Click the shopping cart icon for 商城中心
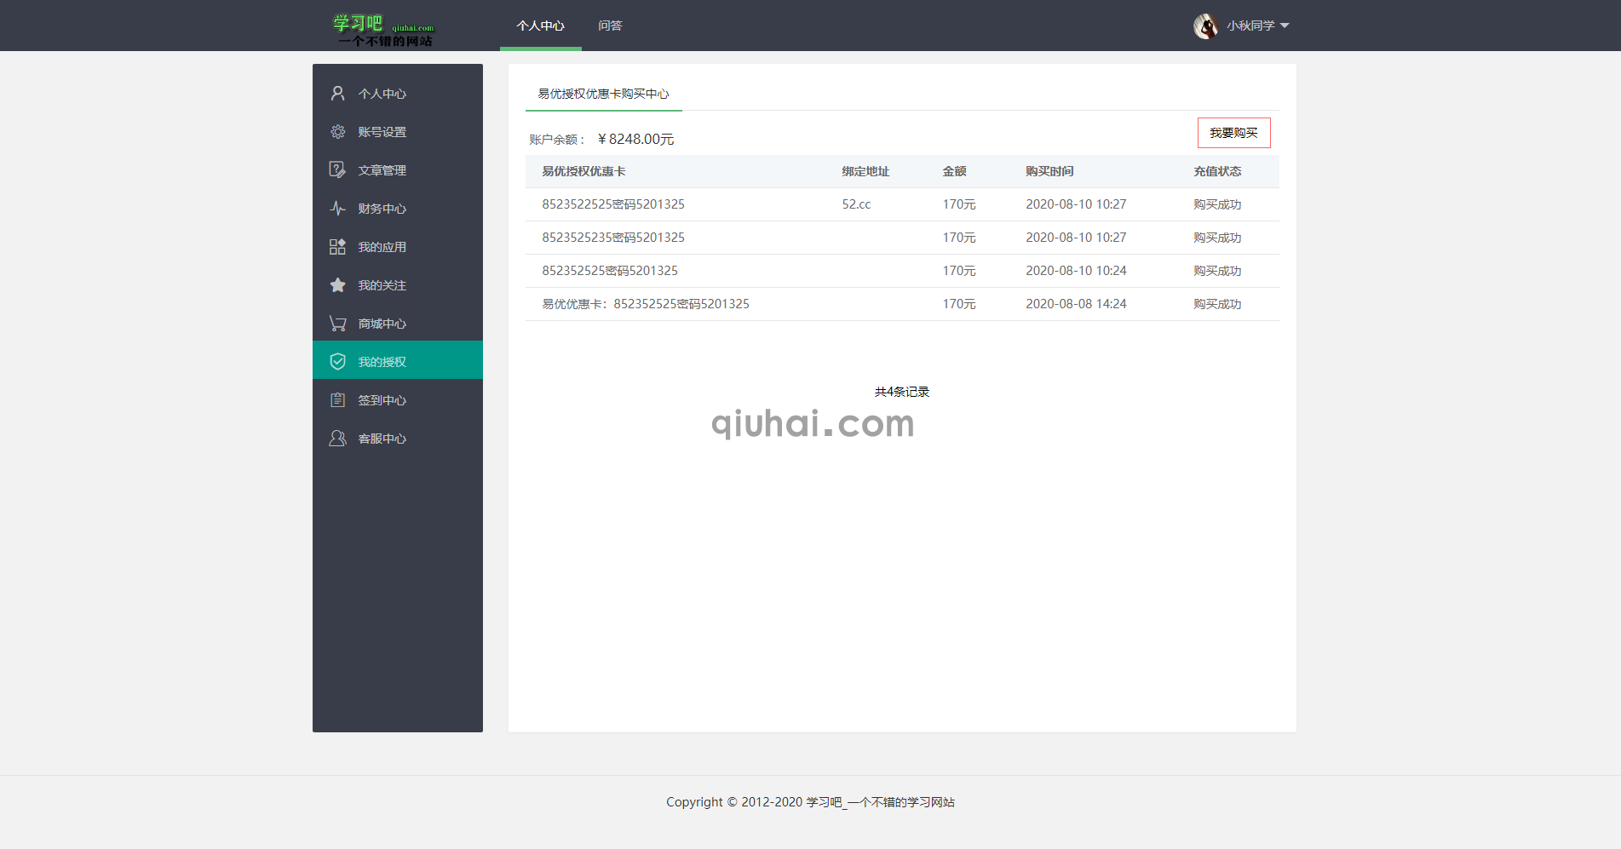Image resolution: width=1621 pixels, height=849 pixels. [337, 324]
